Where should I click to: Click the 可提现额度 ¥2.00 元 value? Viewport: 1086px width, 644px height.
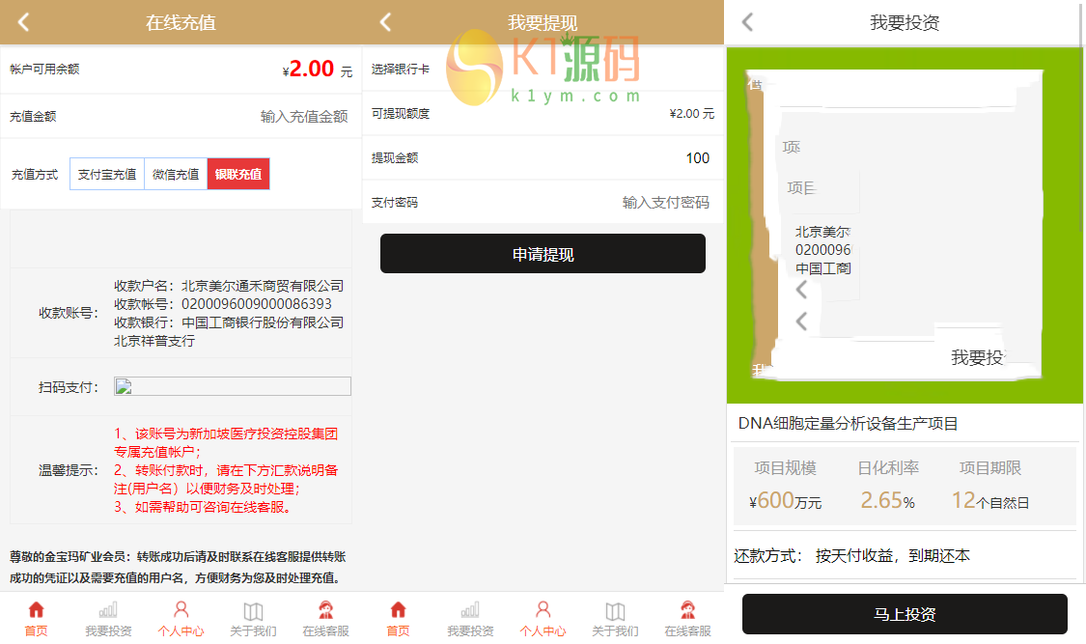pos(692,114)
